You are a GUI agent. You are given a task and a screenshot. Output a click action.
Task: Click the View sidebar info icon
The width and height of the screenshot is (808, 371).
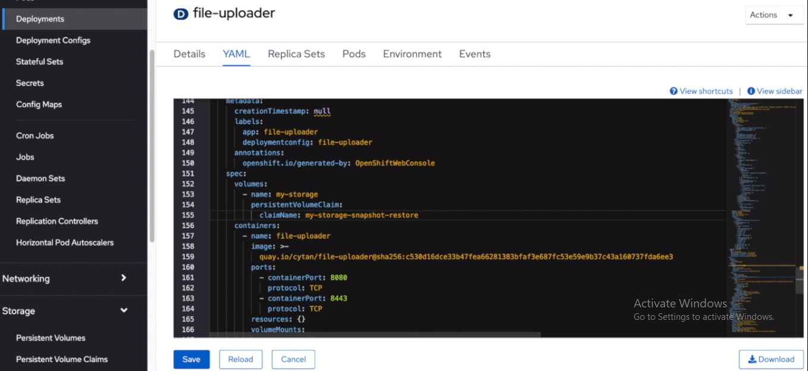[751, 91]
